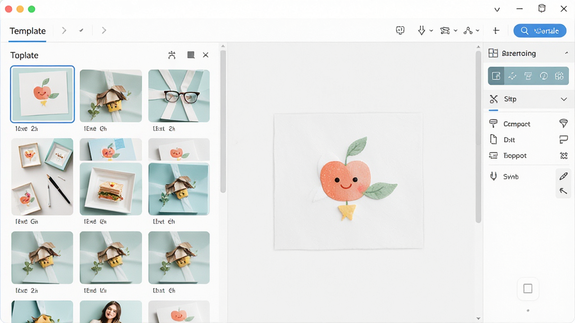Click the person icon in Toplate header

click(x=172, y=55)
